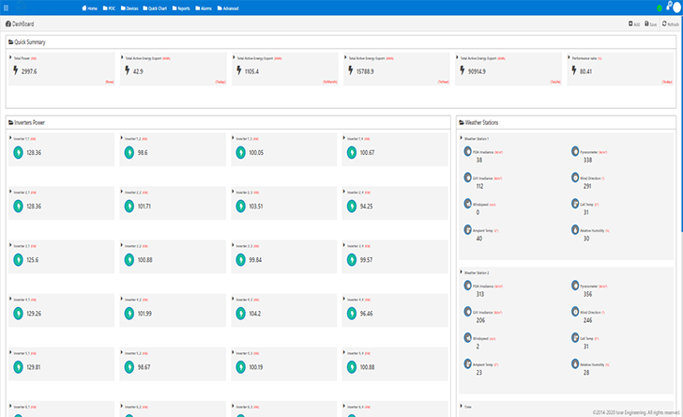Click Weather Station 1 POA Irradiance icon
Image resolution: width=683 pixels, height=417 pixels.
(x=467, y=151)
